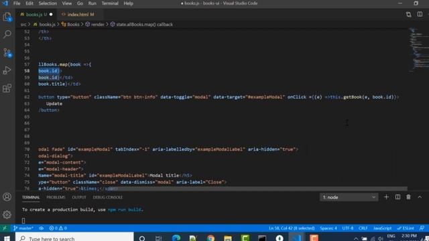This screenshot has width=429, height=241.
Task: Split the terminal panel
Action: coord(397,197)
